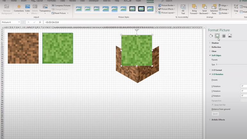Click Z Rotation value field
The width and height of the screenshot is (247, 139).
tap(244, 96)
